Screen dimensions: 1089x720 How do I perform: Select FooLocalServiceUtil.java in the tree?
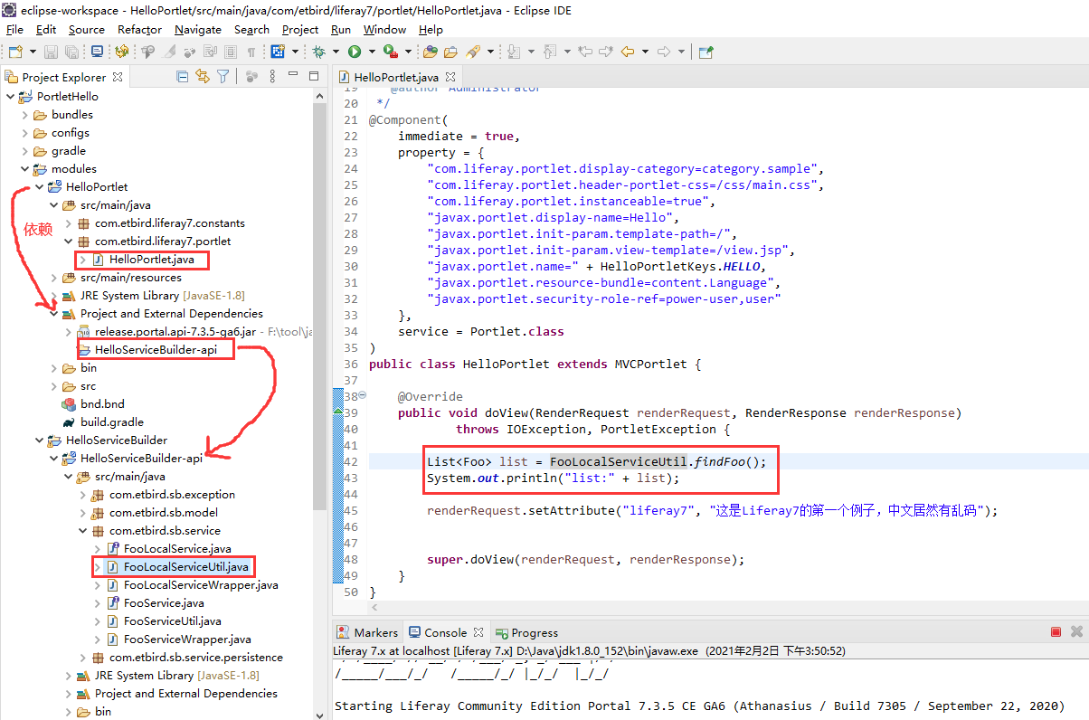186,567
